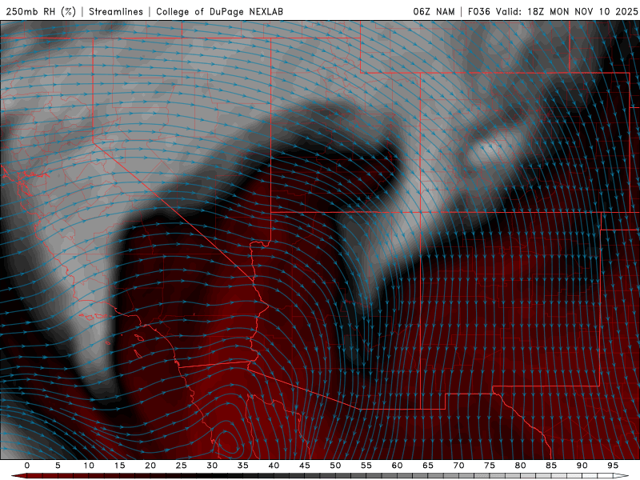The image size is (640, 480).
Task: Click the '30' value on the color scale
Action: click(212, 466)
